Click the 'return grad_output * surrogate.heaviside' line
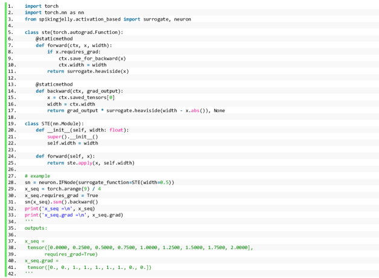The width and height of the screenshot is (379, 278). click(136, 110)
